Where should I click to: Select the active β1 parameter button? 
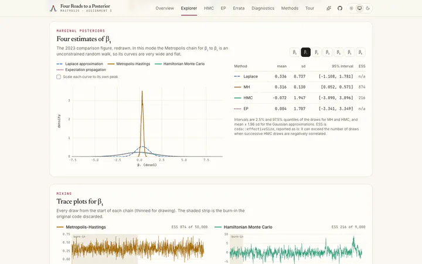pyautogui.click(x=306, y=52)
